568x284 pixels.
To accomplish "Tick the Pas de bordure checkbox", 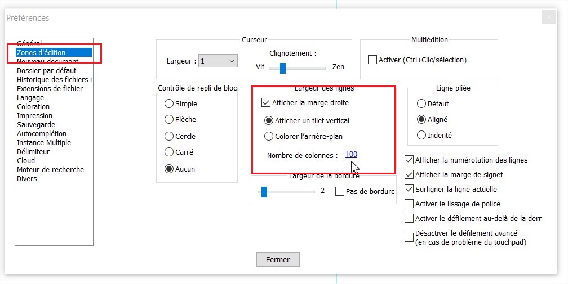I will (x=339, y=191).
